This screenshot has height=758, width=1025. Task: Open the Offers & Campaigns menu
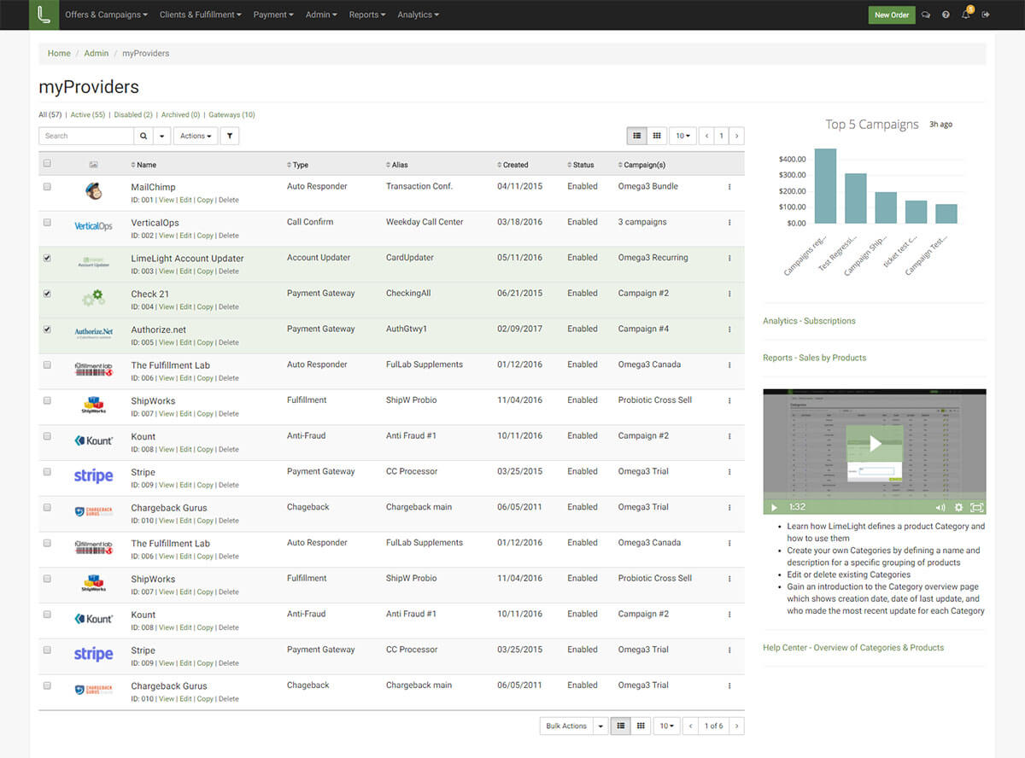(106, 15)
